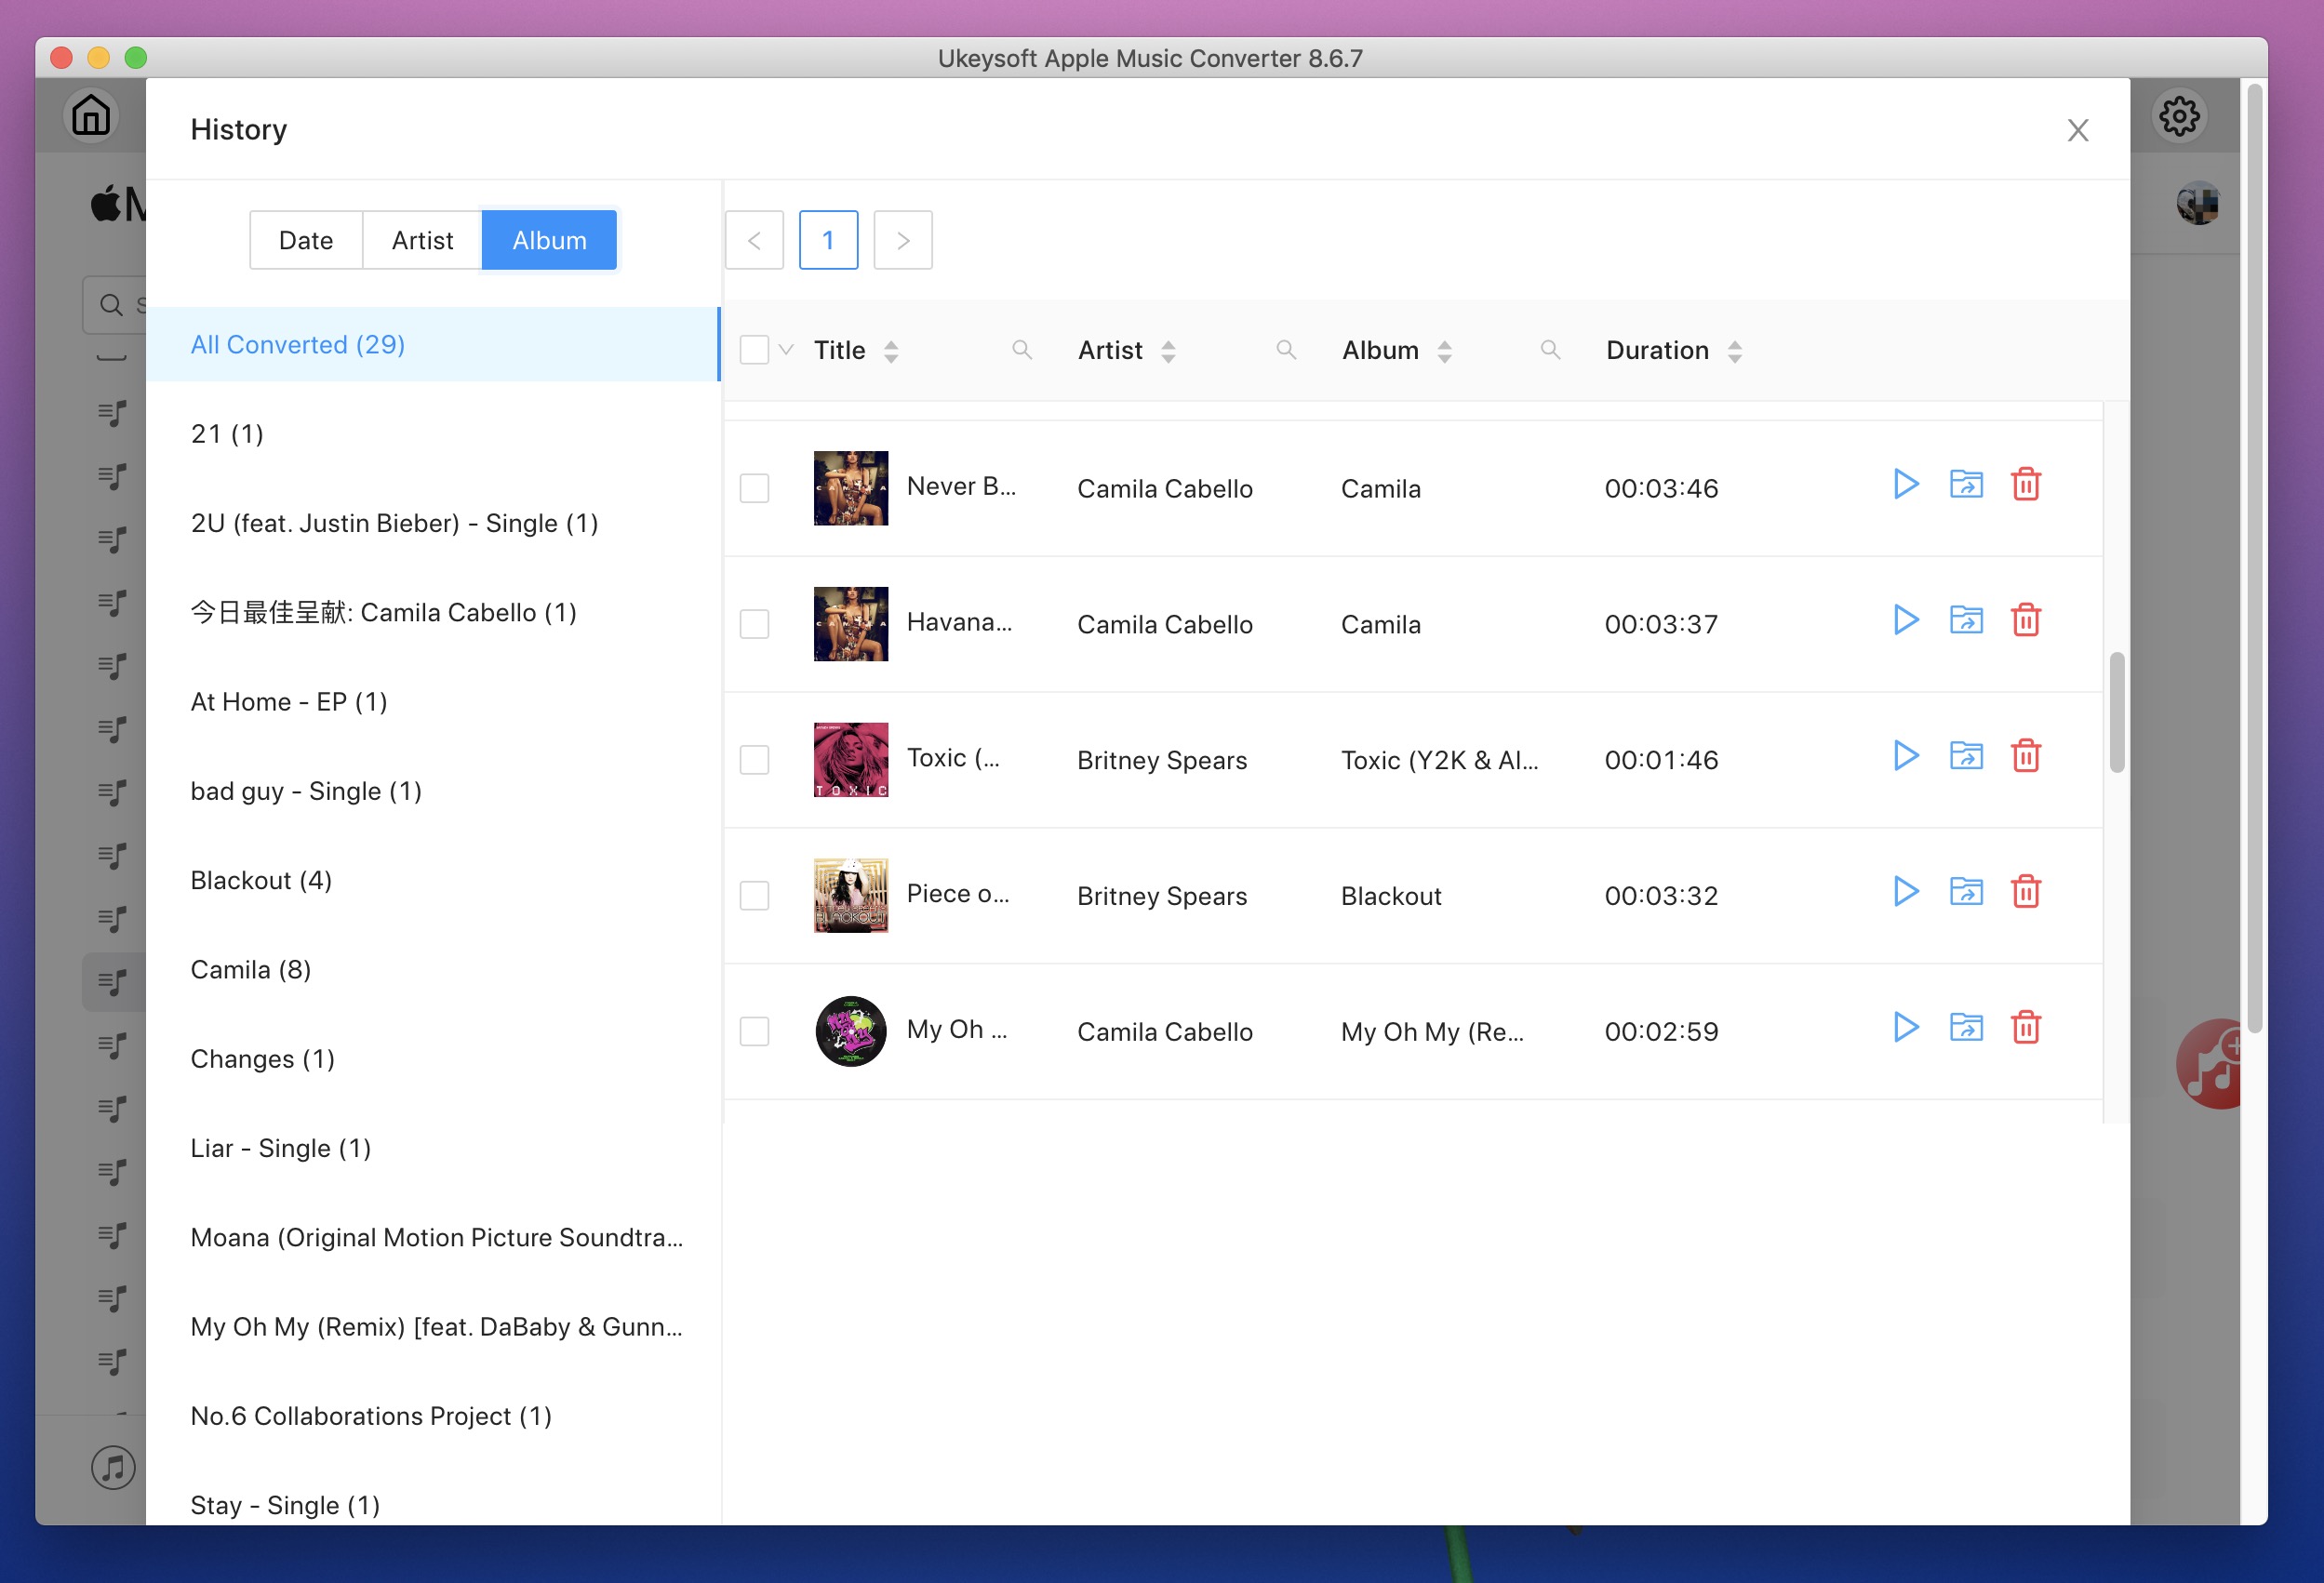This screenshot has width=2324, height=1583.
Task: Search within the Artist column
Action: 1286,351
